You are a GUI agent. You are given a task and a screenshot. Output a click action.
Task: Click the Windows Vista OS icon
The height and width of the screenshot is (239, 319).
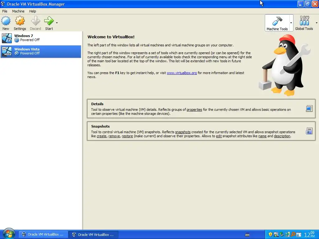tap(7, 51)
